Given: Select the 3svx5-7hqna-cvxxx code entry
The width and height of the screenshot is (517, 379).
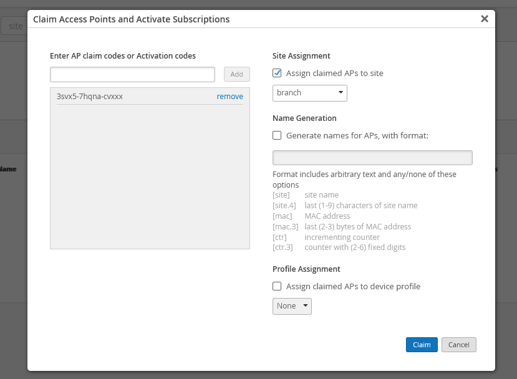Looking at the screenshot, I should (x=90, y=97).
